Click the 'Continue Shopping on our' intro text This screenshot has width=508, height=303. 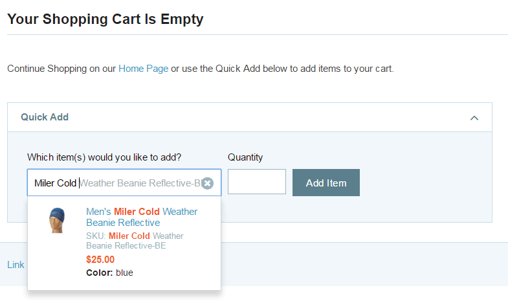61,69
